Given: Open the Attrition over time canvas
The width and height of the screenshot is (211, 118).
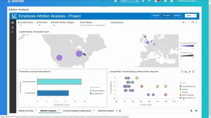Looking at the screenshot, I should click(x=26, y=111).
